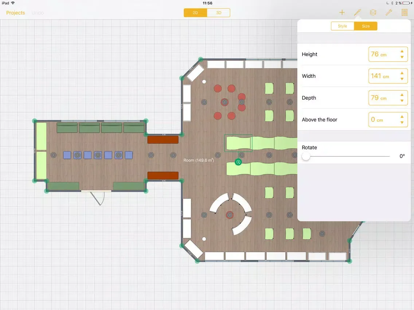
Task: Edit the Width 141 cm field
Action: [x=388, y=76]
